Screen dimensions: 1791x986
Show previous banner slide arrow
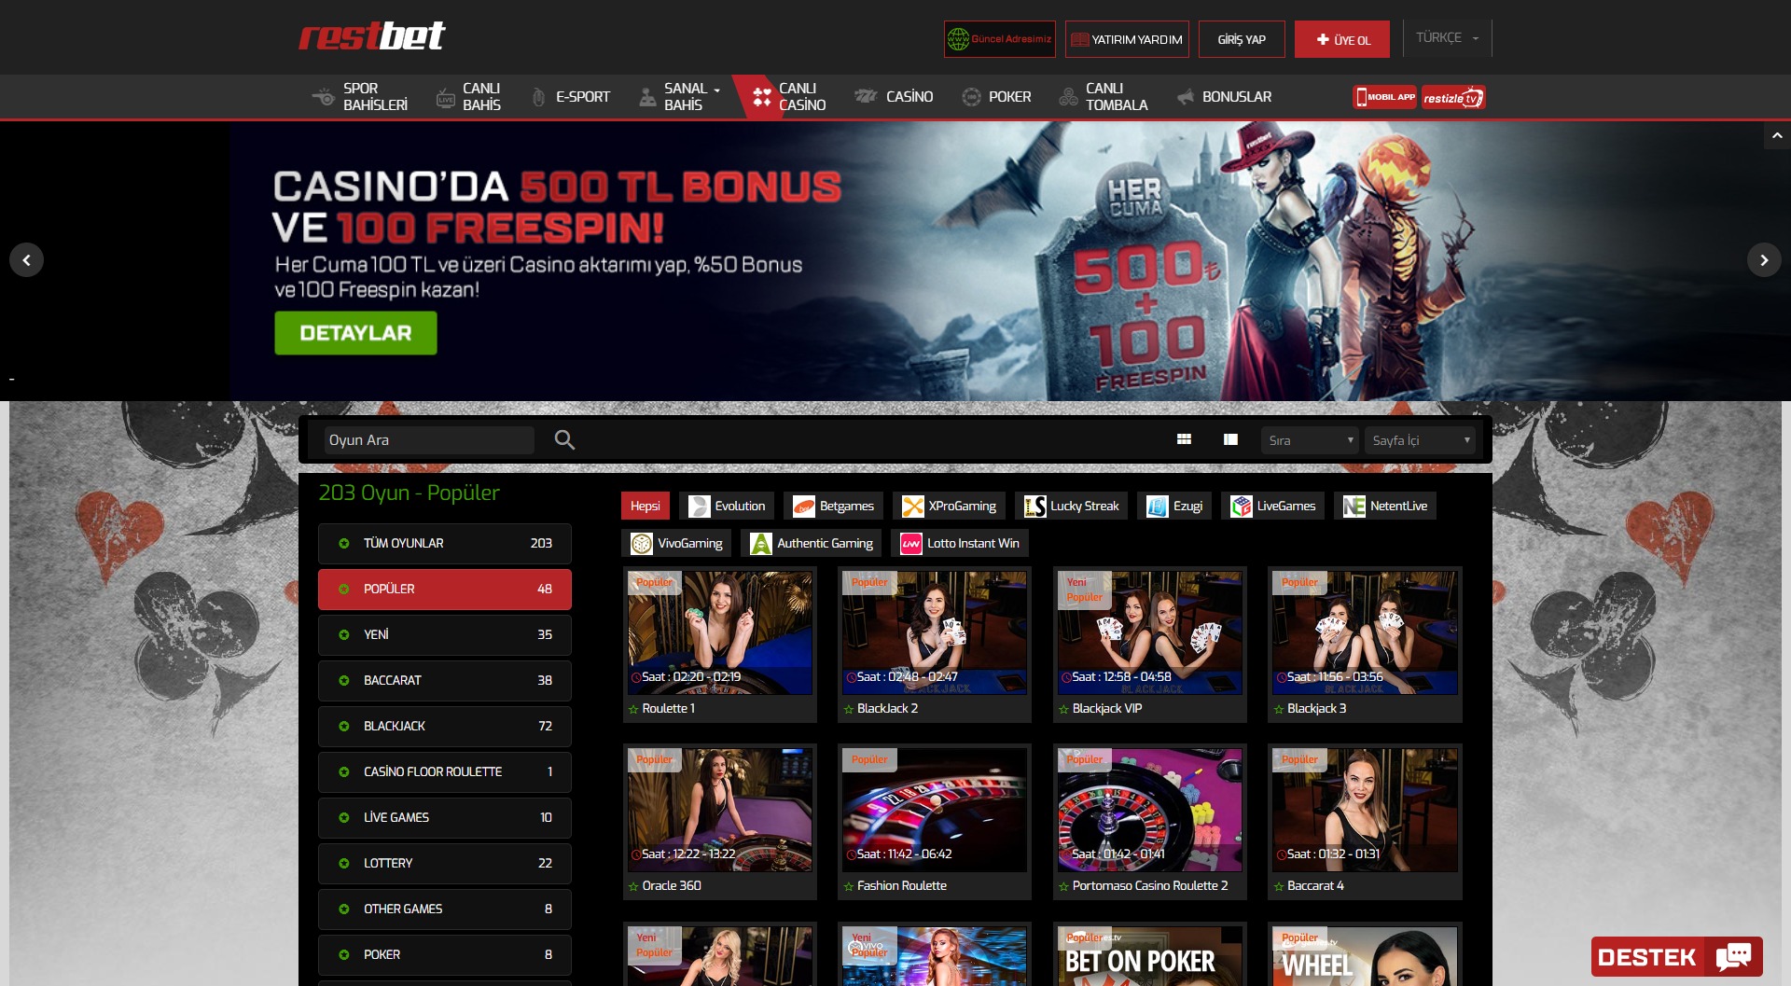26,260
